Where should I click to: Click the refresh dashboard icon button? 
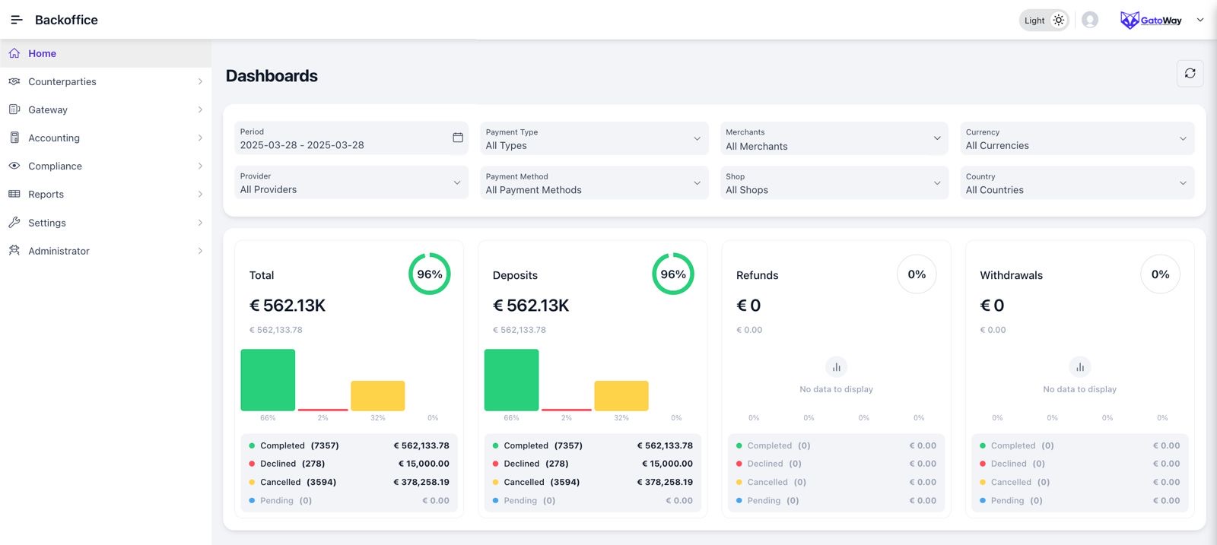(1190, 74)
